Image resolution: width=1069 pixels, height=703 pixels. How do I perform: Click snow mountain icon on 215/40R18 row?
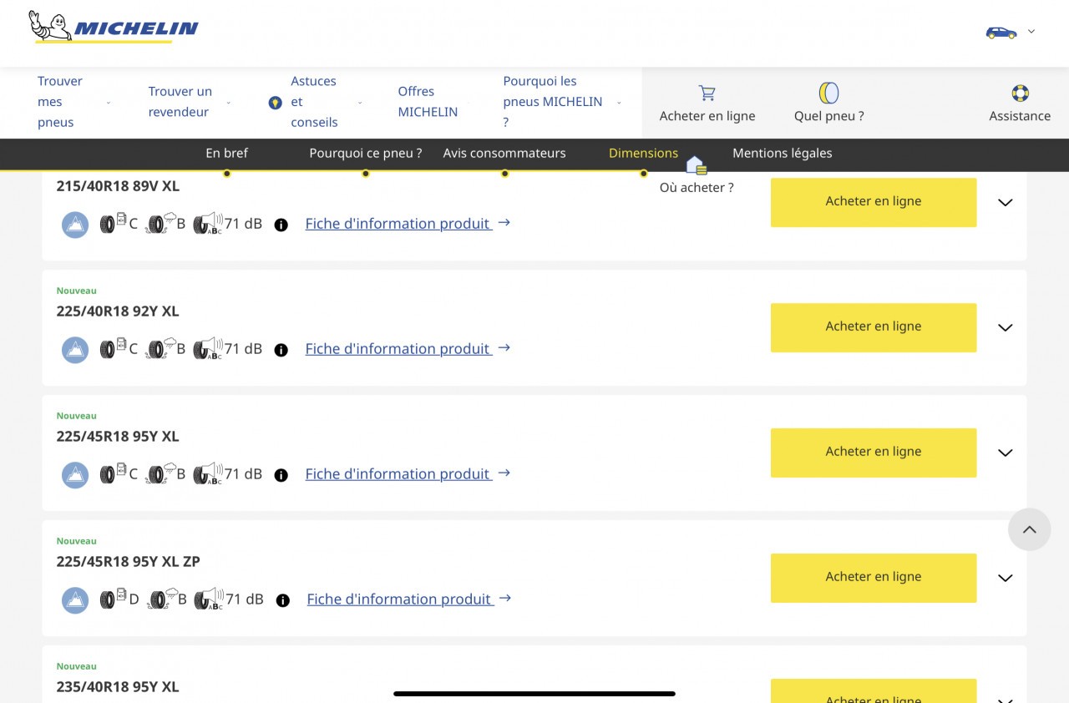(x=75, y=225)
